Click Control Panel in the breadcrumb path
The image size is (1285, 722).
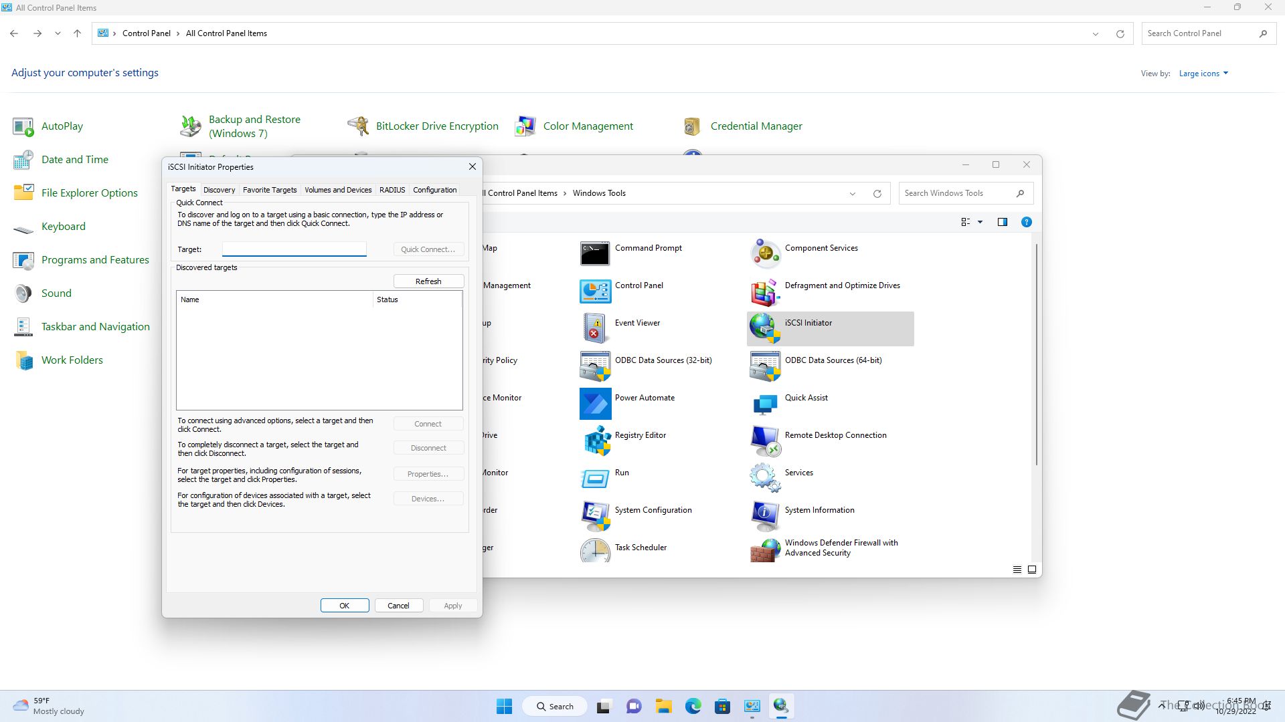click(147, 33)
